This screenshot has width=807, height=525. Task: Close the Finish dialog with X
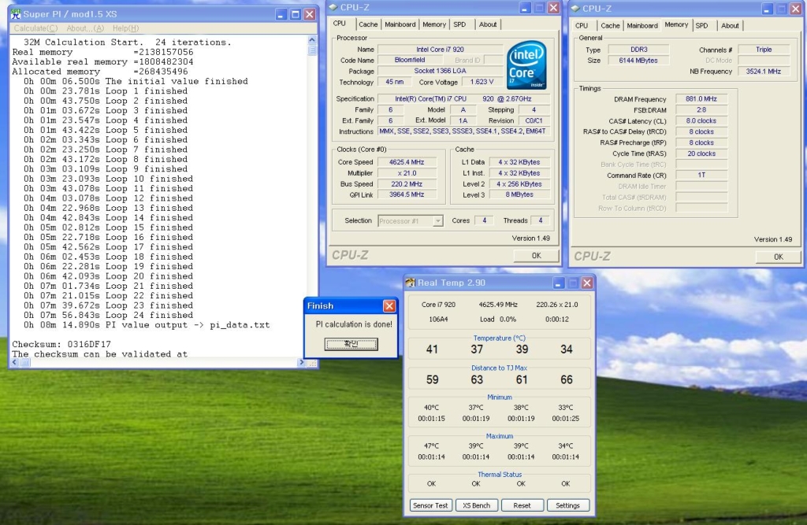tap(389, 306)
